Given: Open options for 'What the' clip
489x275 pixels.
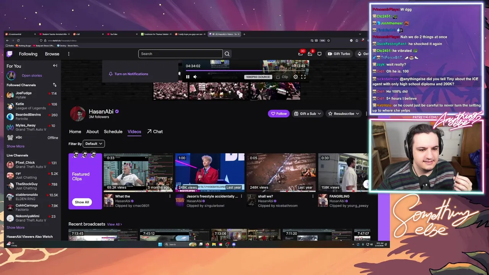Looking at the screenshot, I should click(x=170, y=196).
